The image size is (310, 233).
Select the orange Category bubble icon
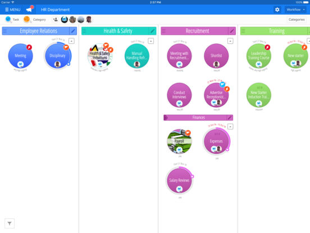(x=27, y=19)
